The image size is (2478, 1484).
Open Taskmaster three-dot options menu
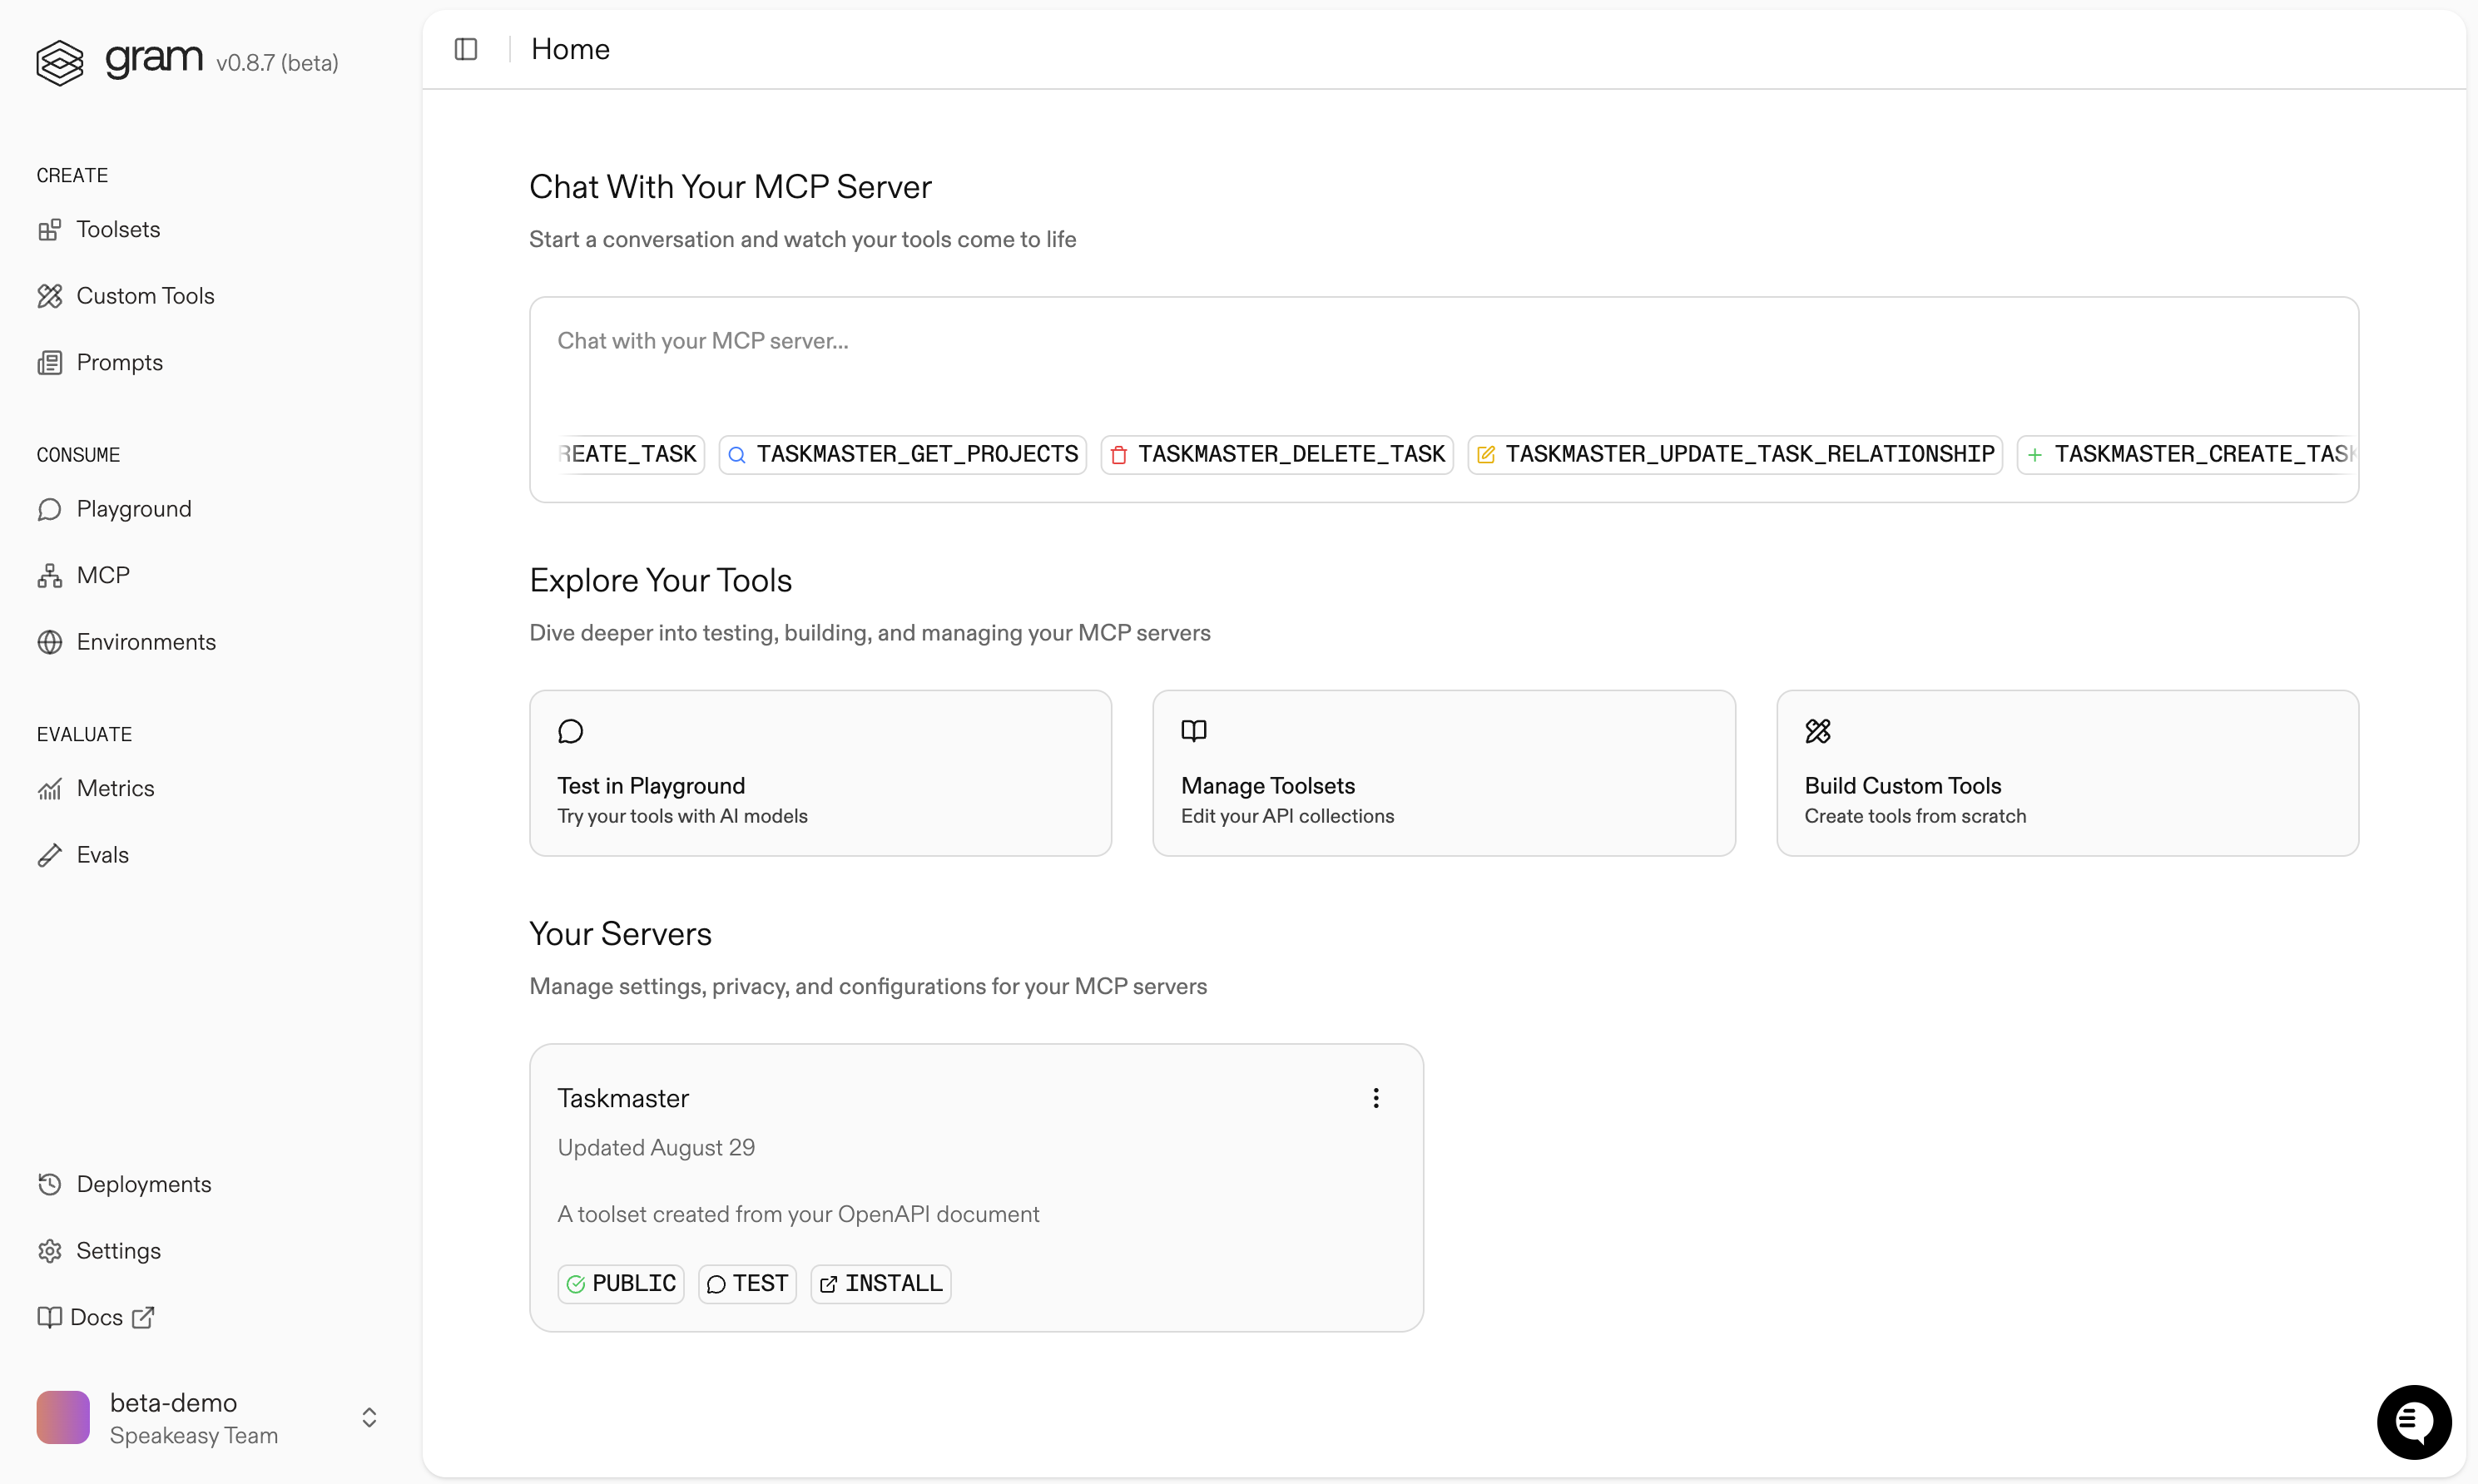click(x=1376, y=1098)
